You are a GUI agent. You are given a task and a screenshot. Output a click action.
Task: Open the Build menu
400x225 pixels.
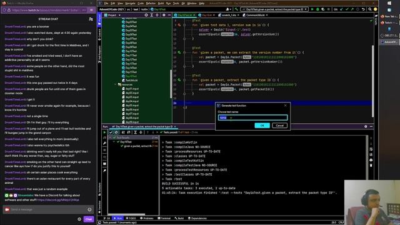pos(161,3)
